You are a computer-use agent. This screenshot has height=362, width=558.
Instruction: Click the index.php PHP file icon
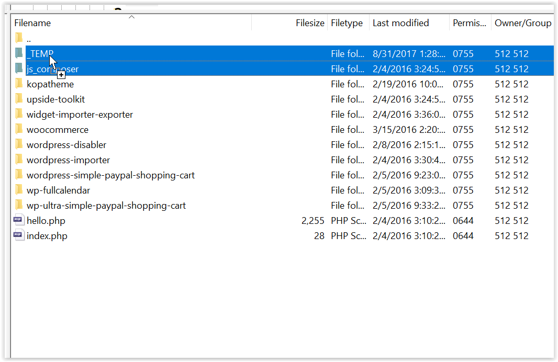tap(18, 235)
